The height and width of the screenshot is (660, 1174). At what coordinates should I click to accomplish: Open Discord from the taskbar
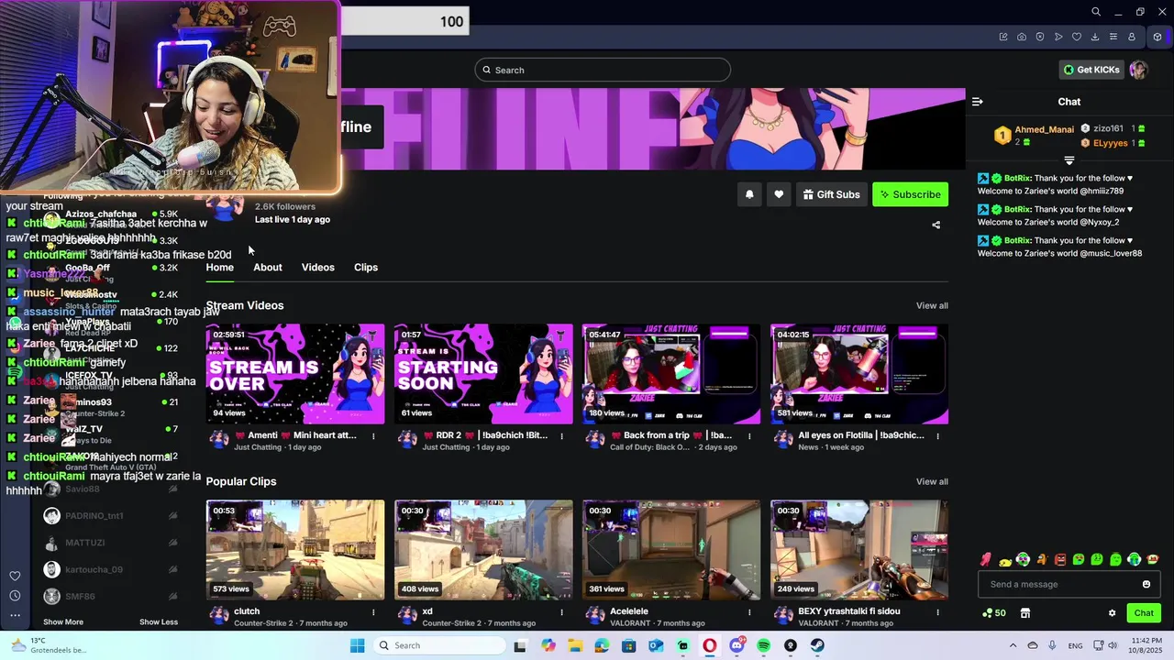[737, 645]
